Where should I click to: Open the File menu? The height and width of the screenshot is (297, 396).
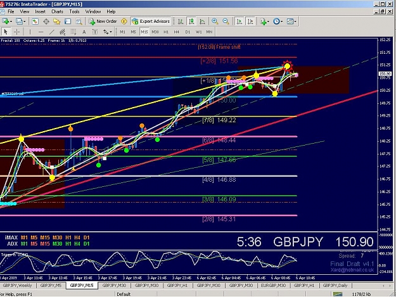[11, 11]
